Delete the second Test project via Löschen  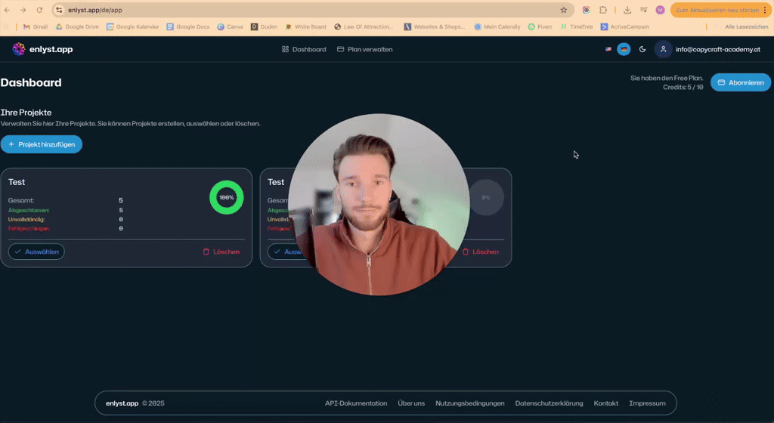(x=480, y=252)
